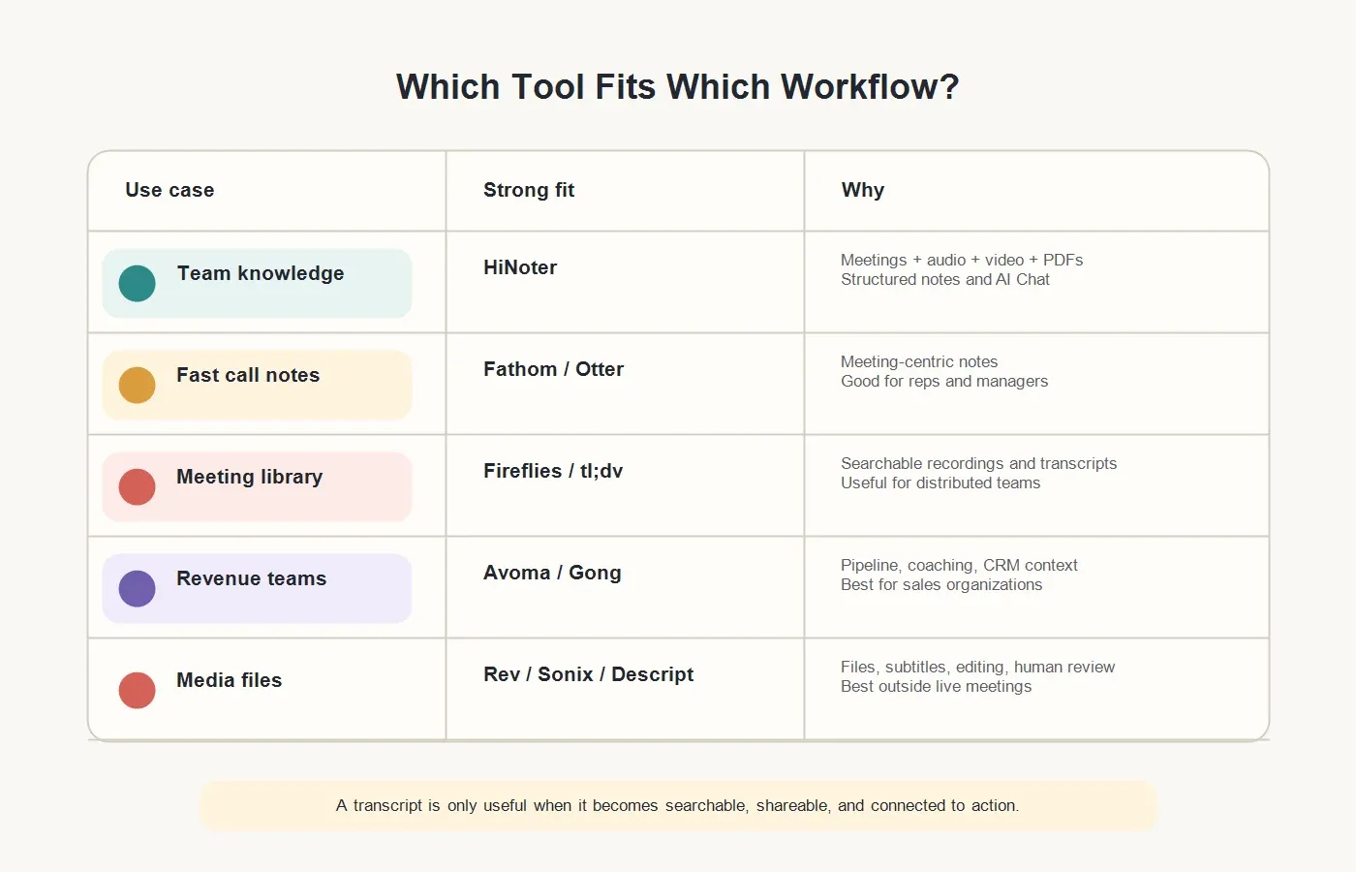Viewport: 1356px width, 872px height.
Task: Click the orange circle beside Fast call notes
Action: (x=137, y=385)
